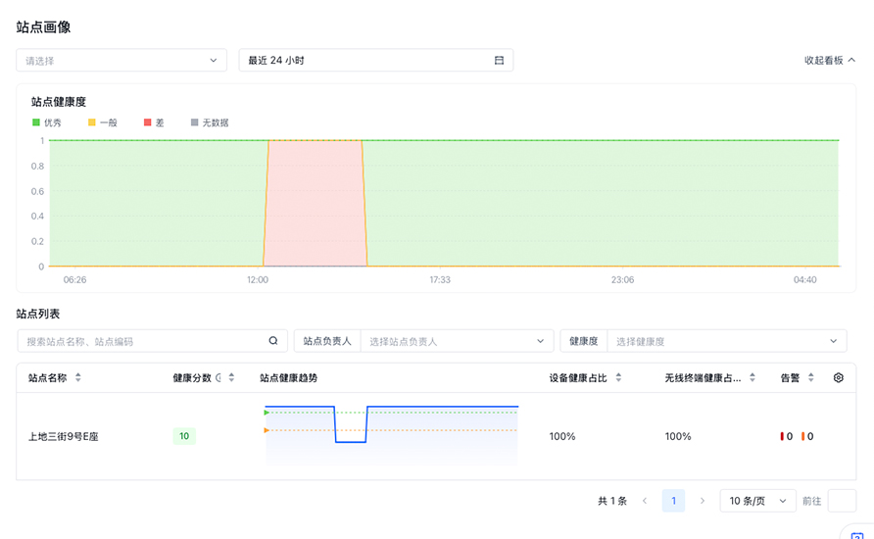Click the search magnifier icon in site list
874x539 pixels.
(273, 341)
